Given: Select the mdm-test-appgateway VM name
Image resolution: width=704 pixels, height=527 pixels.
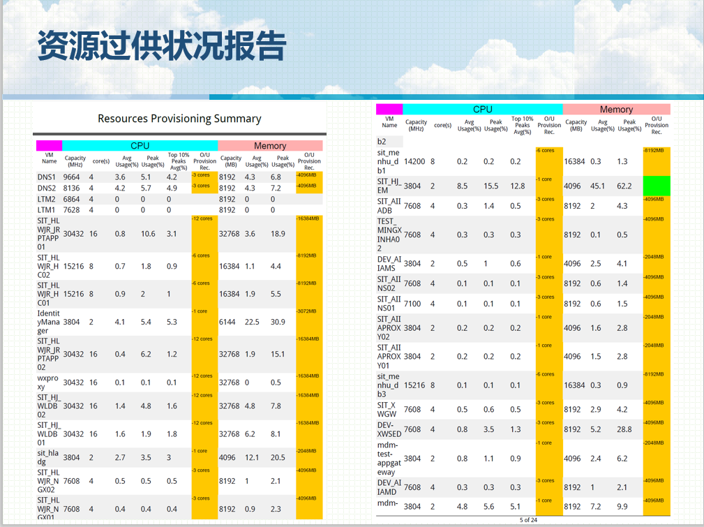Looking at the screenshot, I should click(x=389, y=459).
